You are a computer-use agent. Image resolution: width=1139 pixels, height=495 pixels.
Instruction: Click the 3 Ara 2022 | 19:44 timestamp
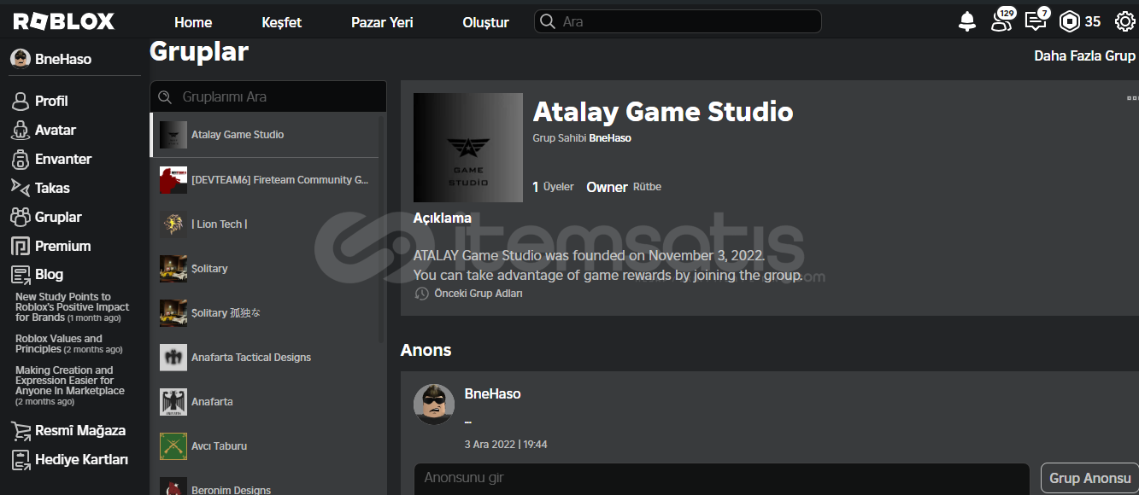click(x=506, y=445)
